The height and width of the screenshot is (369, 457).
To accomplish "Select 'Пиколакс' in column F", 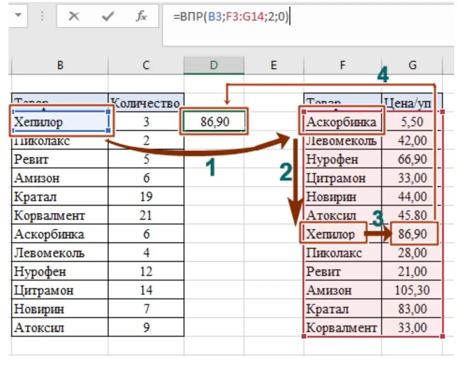I will [343, 252].
